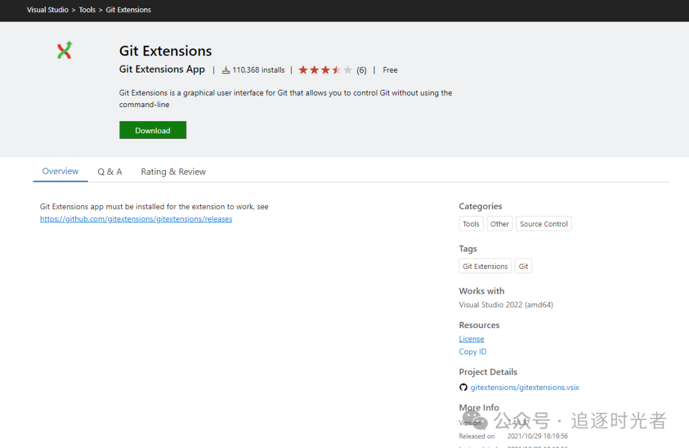Viewport: 689px width, 448px height.
Task: Switch to the Overview tab
Action: pos(60,171)
